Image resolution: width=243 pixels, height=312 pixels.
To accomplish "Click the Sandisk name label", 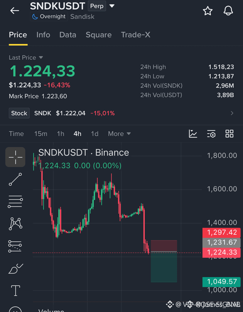I will [x=82, y=16].
